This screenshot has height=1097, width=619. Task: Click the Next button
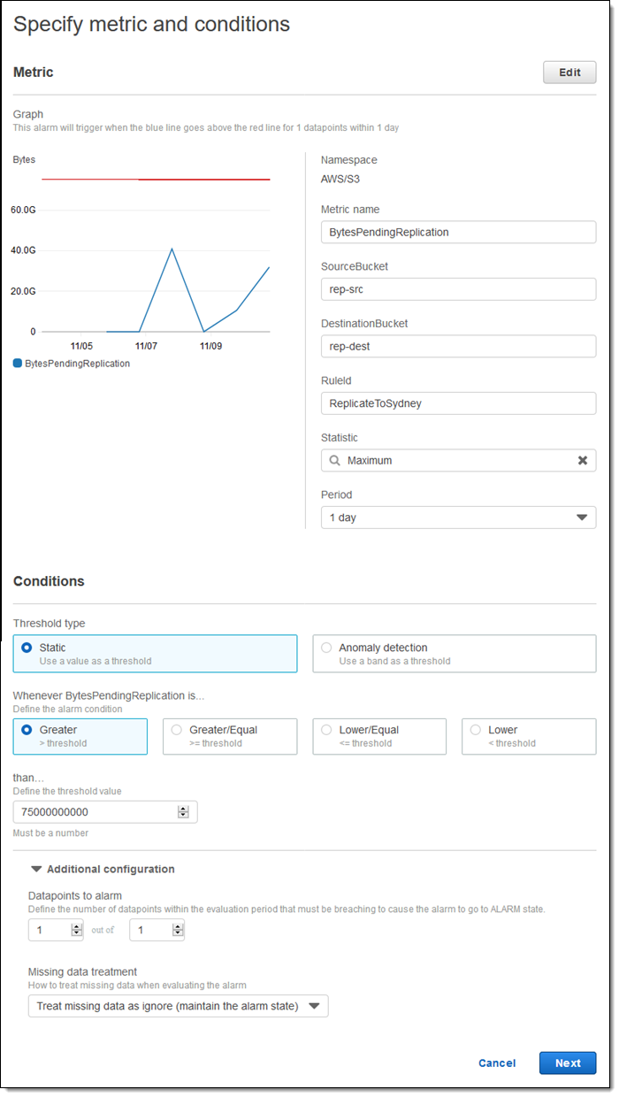click(x=568, y=1063)
